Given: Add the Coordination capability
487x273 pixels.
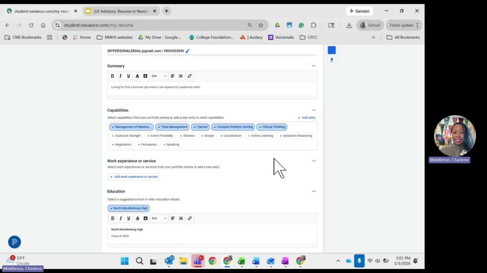Looking at the screenshot, I should click(x=231, y=136).
